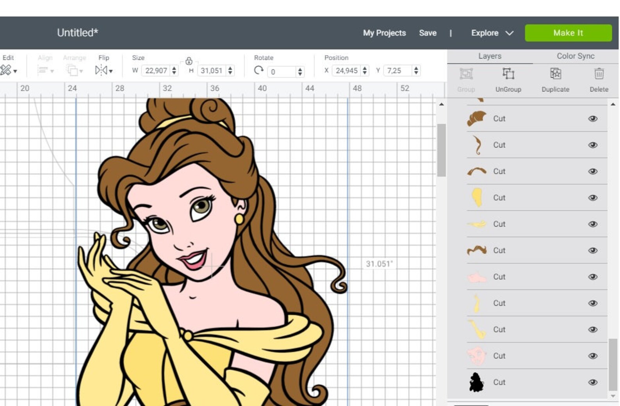Screen dimensions: 620x406
Task: Click the Rotate angle input field
Action: [x=282, y=72]
